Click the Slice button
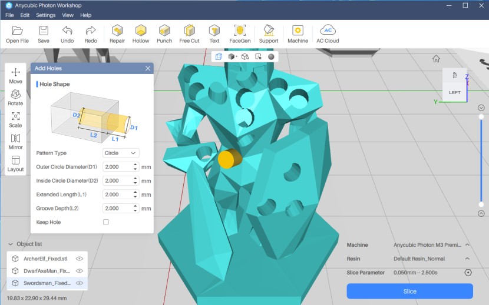This screenshot has width=489, height=305. 410,291
